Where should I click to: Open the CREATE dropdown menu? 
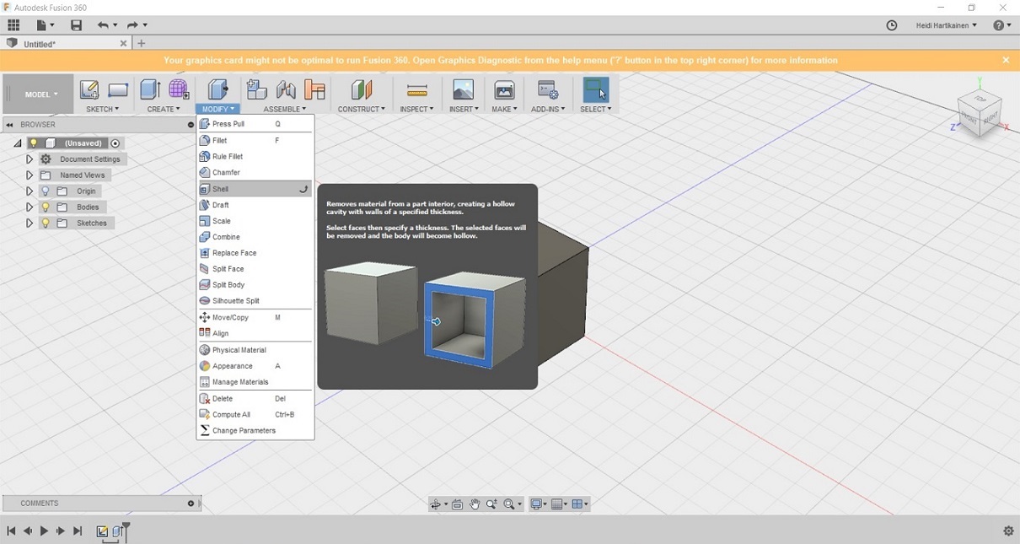[x=164, y=109]
